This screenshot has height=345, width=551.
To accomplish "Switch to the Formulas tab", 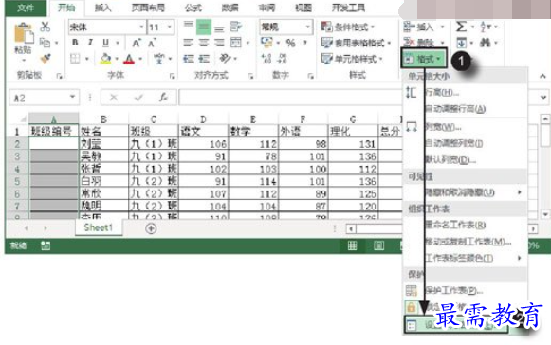I will coord(193,8).
